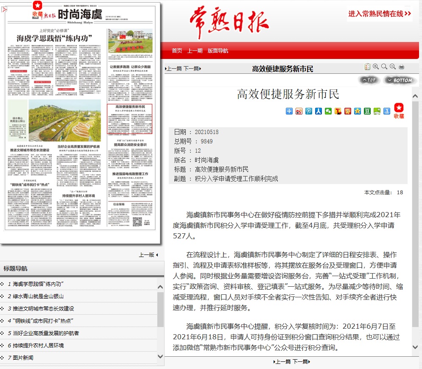Click the zoom in magnifier icon
The image size is (422, 369).
(x=376, y=67)
